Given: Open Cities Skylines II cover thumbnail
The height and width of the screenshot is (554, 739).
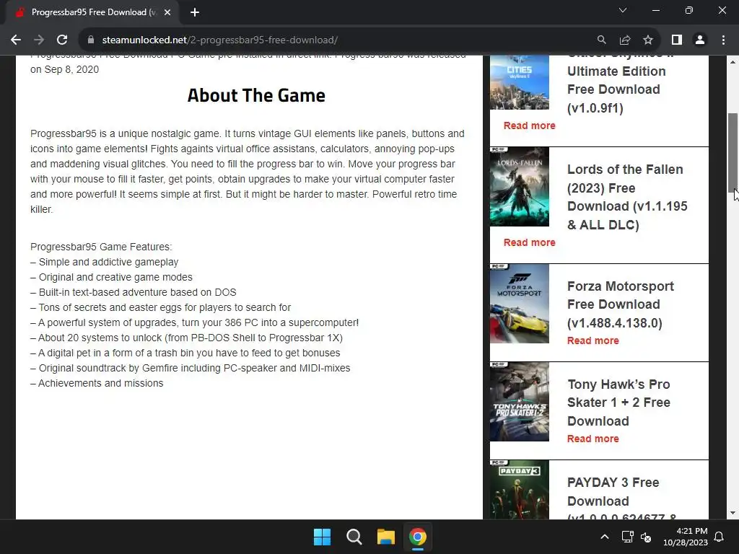Looking at the screenshot, I should coord(520,82).
